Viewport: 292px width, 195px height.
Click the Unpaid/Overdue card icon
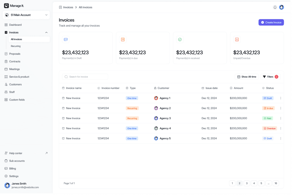point(237,40)
